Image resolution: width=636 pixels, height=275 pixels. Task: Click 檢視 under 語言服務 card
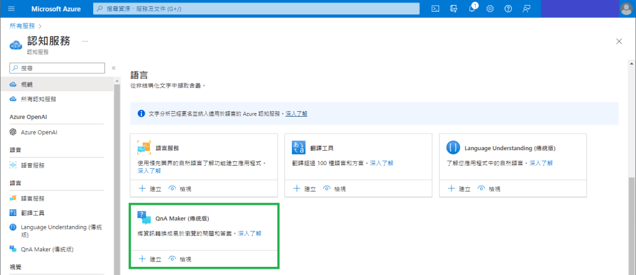[179, 188]
